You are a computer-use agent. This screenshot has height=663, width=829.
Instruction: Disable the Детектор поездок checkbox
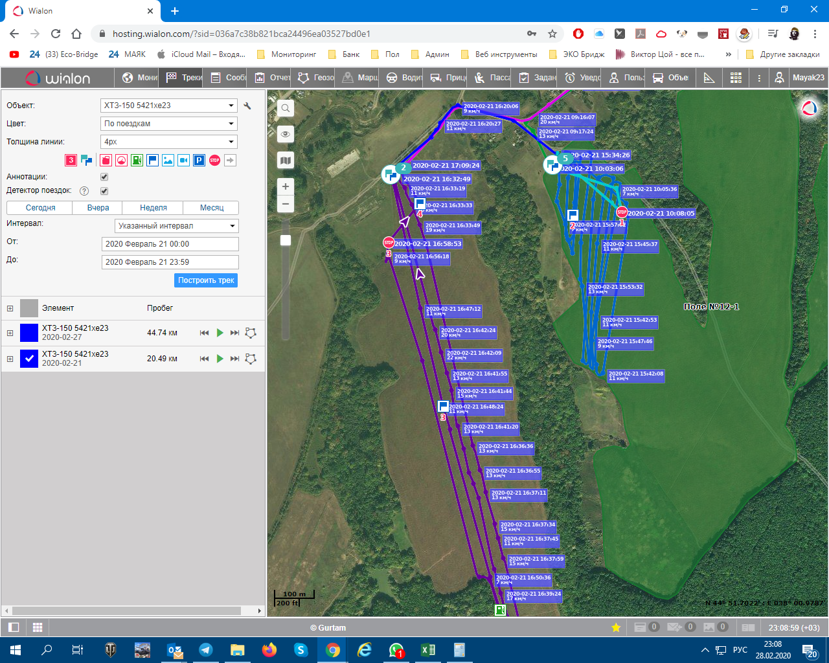(x=104, y=191)
